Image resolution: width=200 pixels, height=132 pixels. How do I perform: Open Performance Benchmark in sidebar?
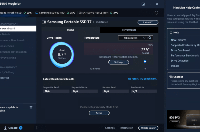click(x=18, y=40)
